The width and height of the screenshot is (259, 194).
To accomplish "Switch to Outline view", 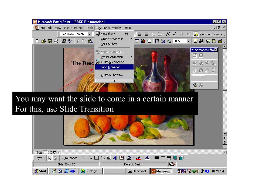I will (x=41, y=153).
